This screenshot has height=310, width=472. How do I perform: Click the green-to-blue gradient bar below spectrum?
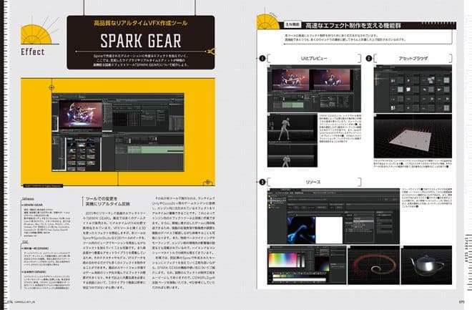coord(299,276)
